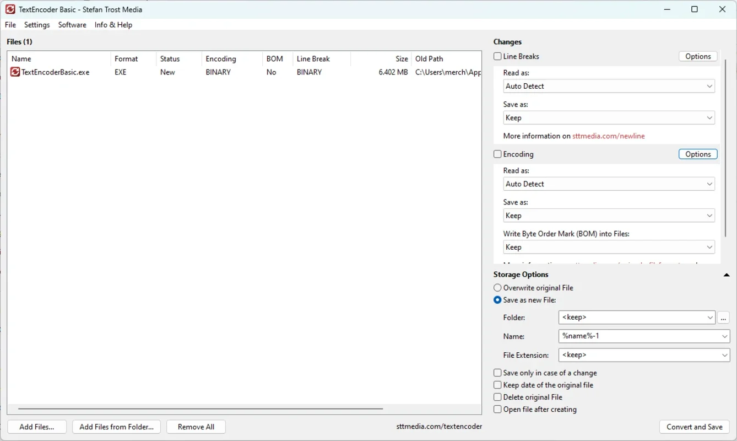Viewport: 737px width, 441px height.
Task: Click the EXE format cell
Action: 121,72
